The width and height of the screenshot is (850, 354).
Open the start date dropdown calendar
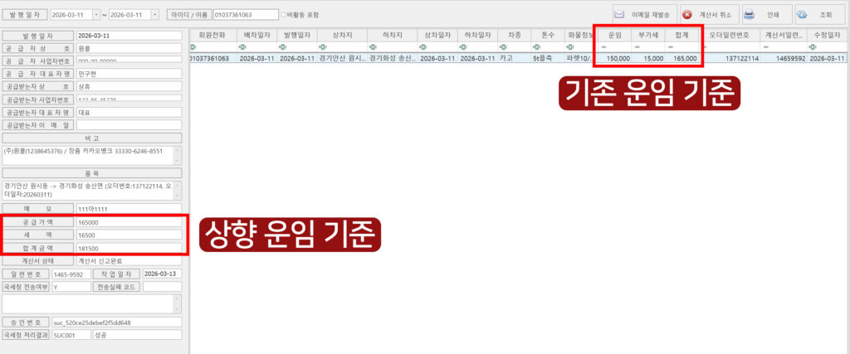click(96, 15)
